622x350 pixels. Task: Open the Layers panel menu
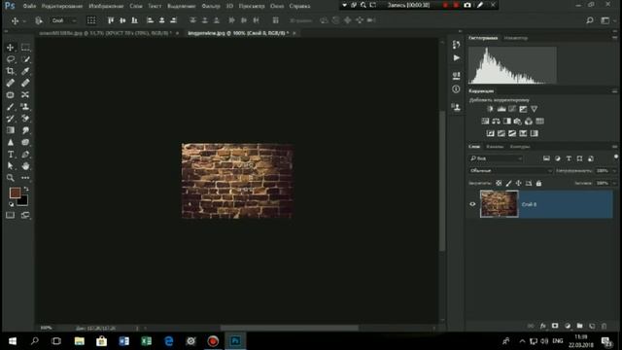coord(614,147)
